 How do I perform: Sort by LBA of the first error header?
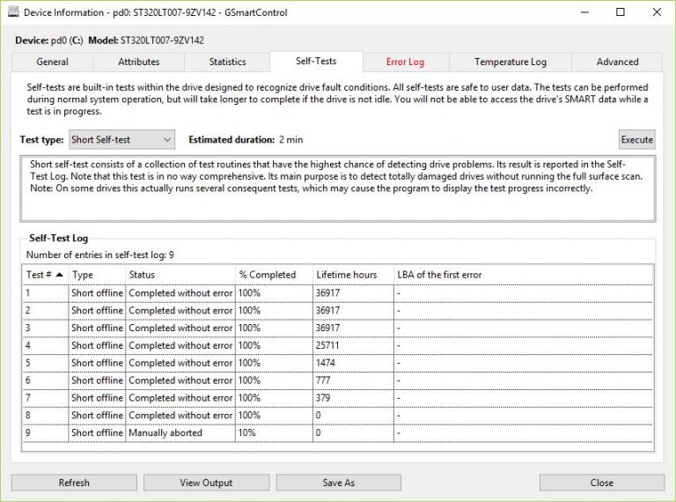click(x=524, y=275)
